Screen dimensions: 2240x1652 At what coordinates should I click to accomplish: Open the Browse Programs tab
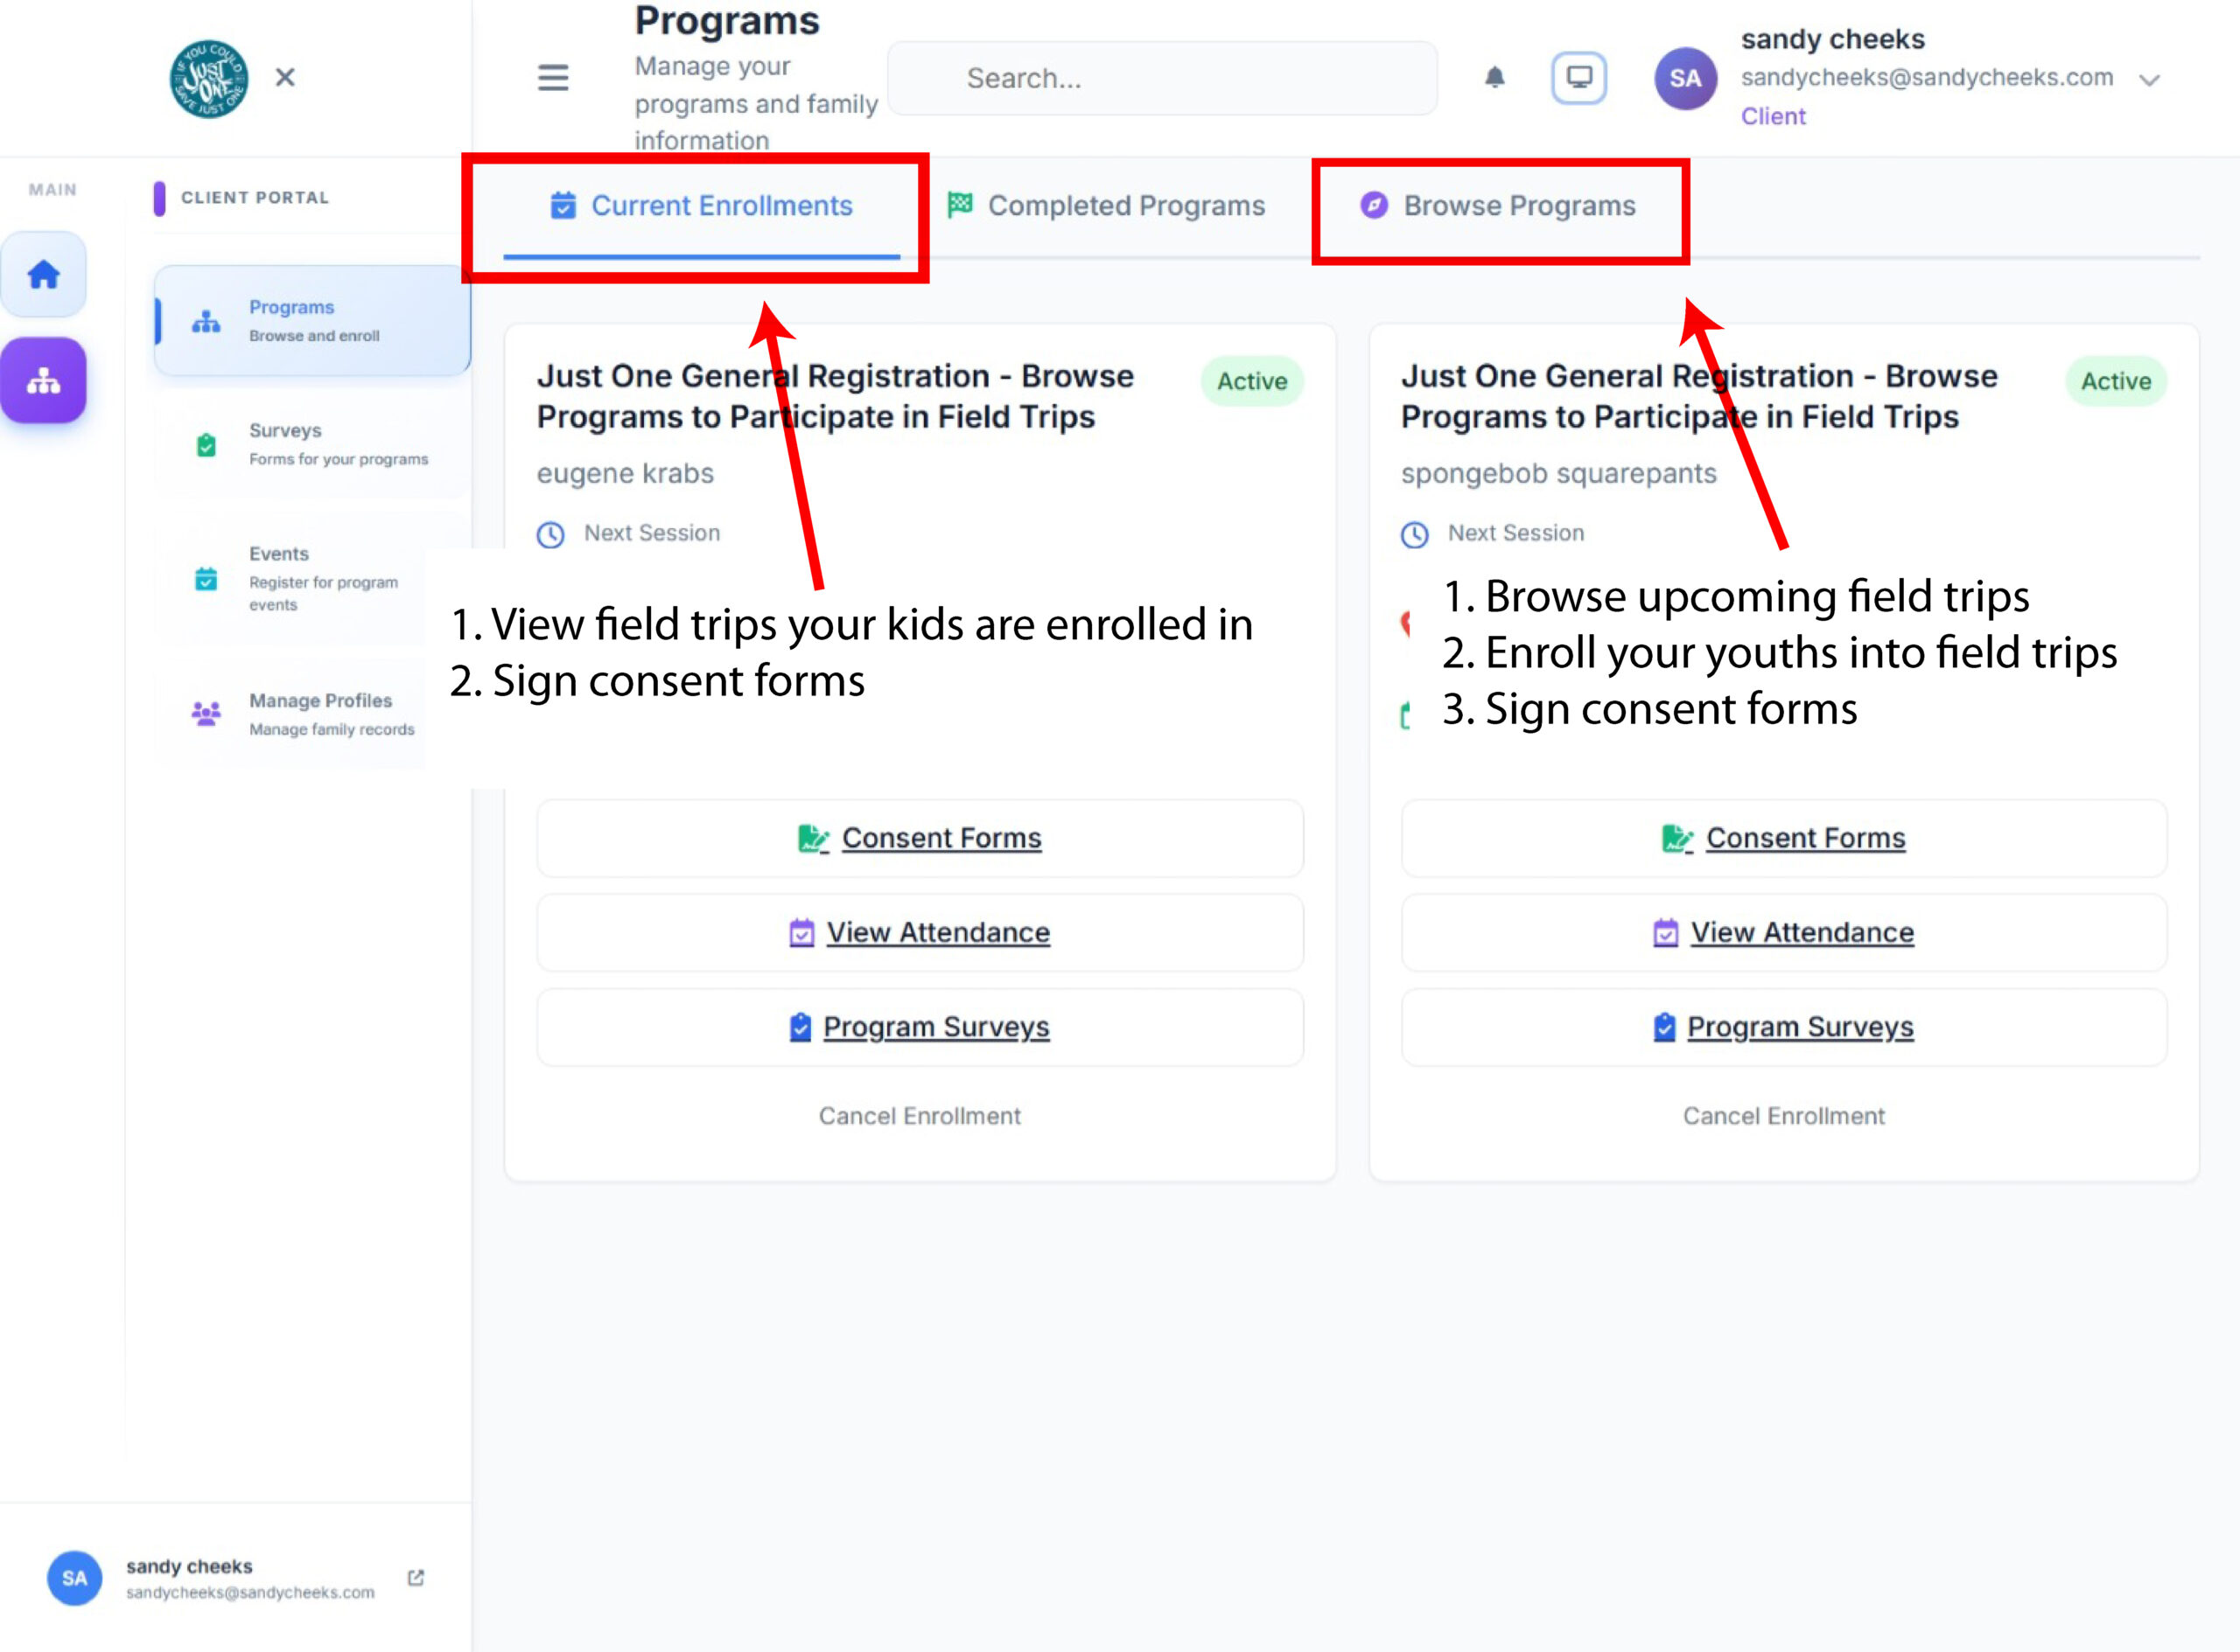pyautogui.click(x=1498, y=206)
